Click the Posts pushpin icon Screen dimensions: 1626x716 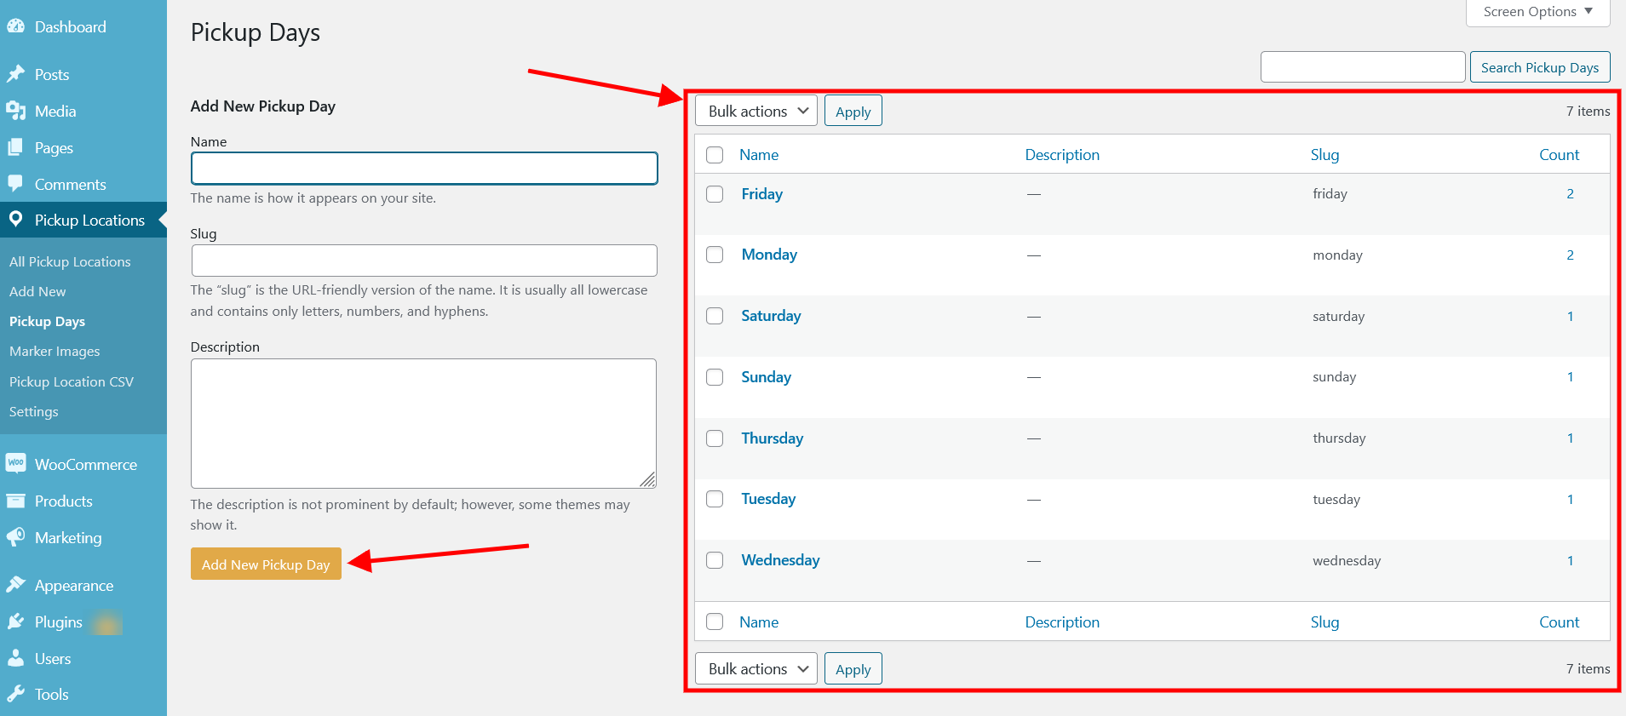pyautogui.click(x=15, y=74)
